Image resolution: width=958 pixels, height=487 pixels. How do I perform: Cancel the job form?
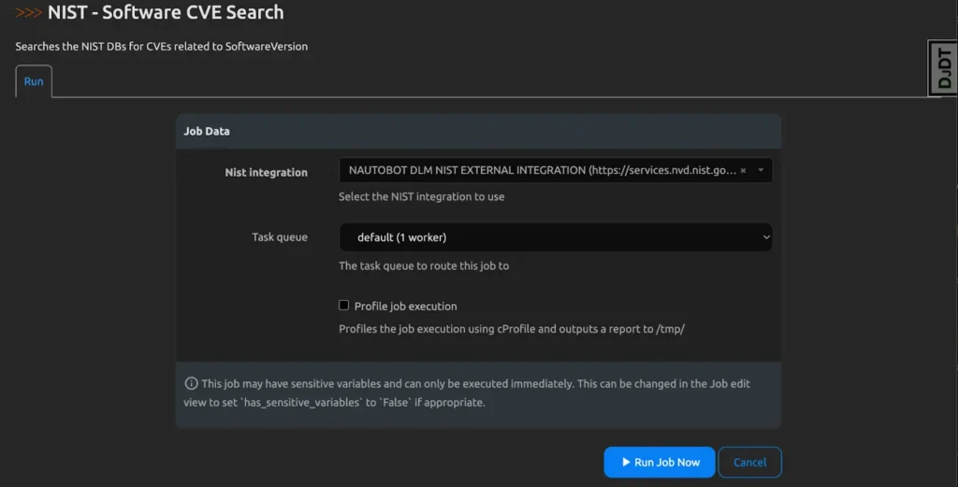[749, 462]
